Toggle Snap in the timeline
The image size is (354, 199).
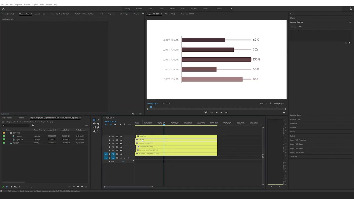click(x=111, y=124)
